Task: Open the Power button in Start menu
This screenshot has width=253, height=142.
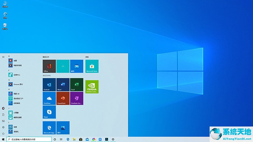Action: pos(3,133)
